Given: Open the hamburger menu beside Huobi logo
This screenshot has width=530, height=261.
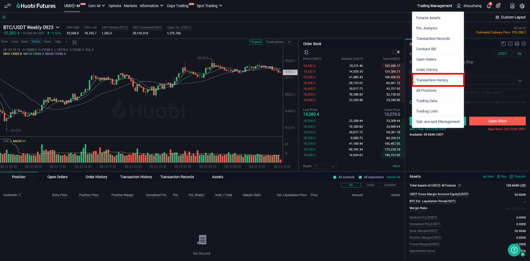Looking at the screenshot, I should point(7,6).
